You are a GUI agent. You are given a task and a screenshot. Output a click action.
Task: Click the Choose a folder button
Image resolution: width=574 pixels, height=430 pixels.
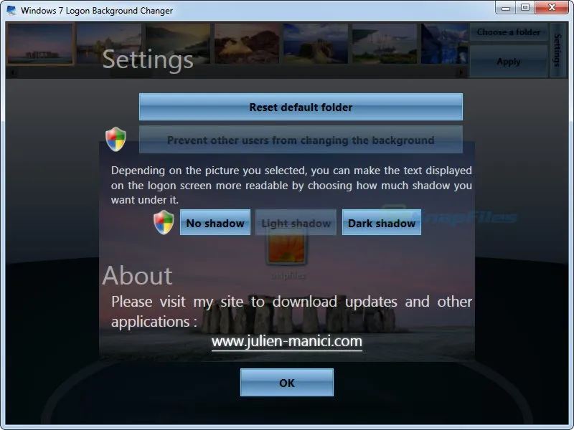click(x=509, y=32)
